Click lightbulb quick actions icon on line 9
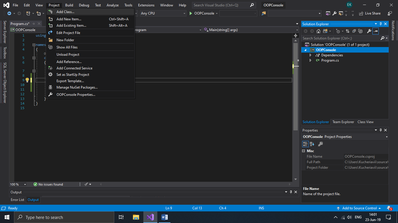 click(x=27, y=80)
